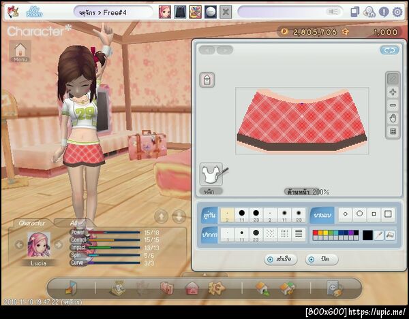Go to next character with right arrow
This screenshot has height=319, width=409.
point(59,245)
